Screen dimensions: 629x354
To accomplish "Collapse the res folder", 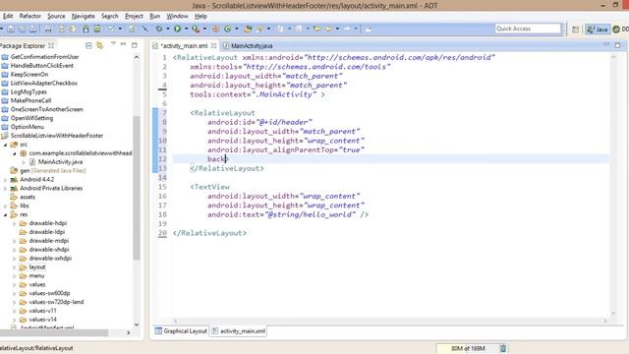I will click(x=6, y=214).
